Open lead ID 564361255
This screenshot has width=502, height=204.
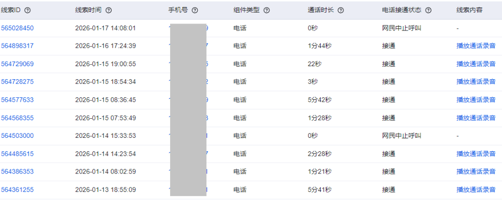[x=17, y=190]
